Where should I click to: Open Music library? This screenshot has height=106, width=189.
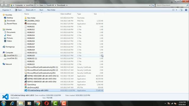click(9, 35)
